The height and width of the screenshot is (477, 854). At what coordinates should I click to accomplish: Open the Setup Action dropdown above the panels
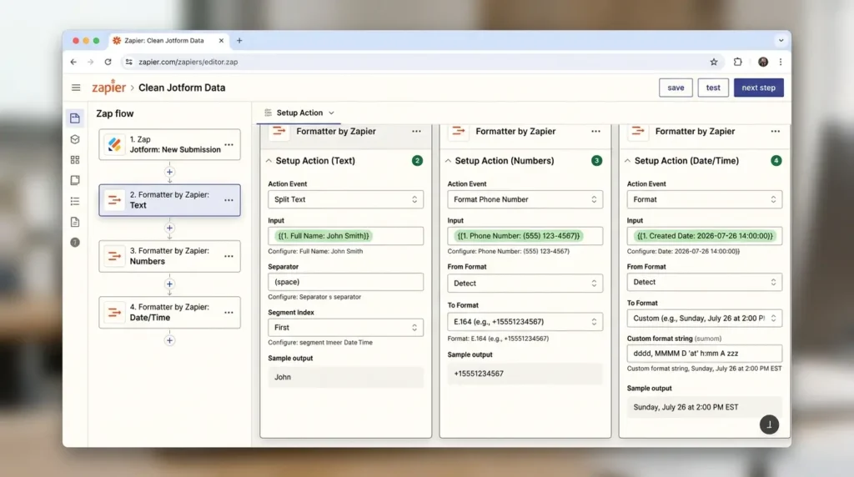[299, 113]
